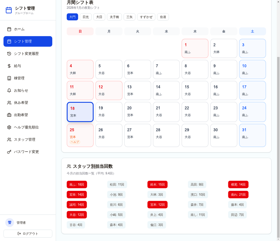Select the January 18 cell with 宮本
The image size is (280, 241).
click(x=80, y=112)
